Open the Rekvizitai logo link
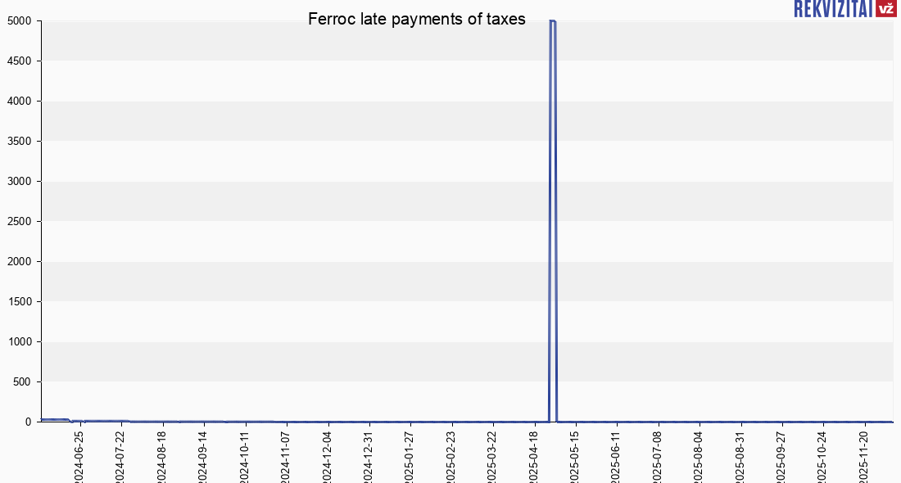Screen dimensions: 901x483 pos(833,8)
